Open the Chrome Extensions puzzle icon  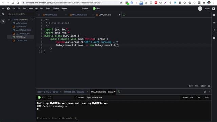204,3
